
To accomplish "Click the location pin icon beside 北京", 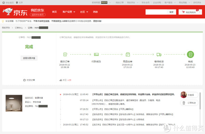I will [17, 2].
